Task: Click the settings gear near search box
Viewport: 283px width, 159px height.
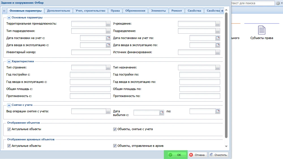Action: tap(278, 3)
